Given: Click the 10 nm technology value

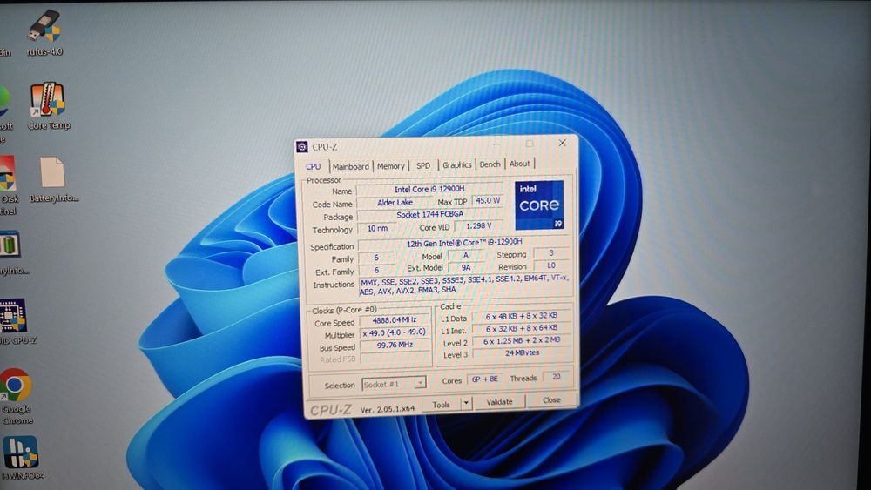Looking at the screenshot, I should coord(378,229).
